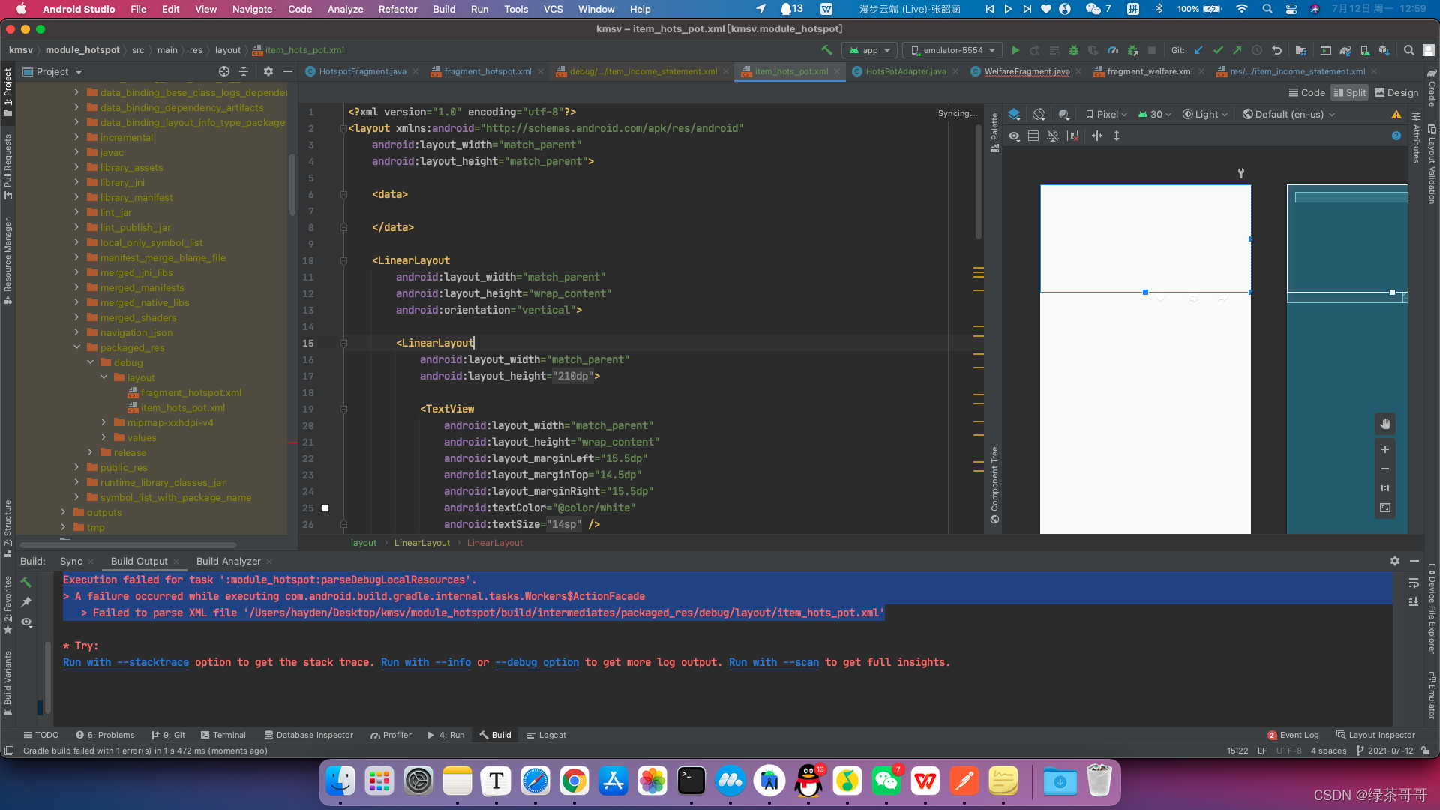Click the Run with --scan link

(773, 663)
